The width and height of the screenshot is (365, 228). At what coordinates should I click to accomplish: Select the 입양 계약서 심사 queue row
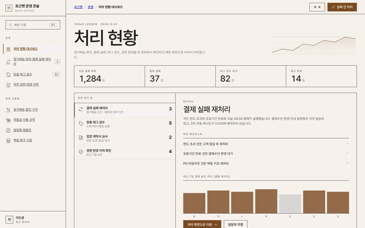125,138
